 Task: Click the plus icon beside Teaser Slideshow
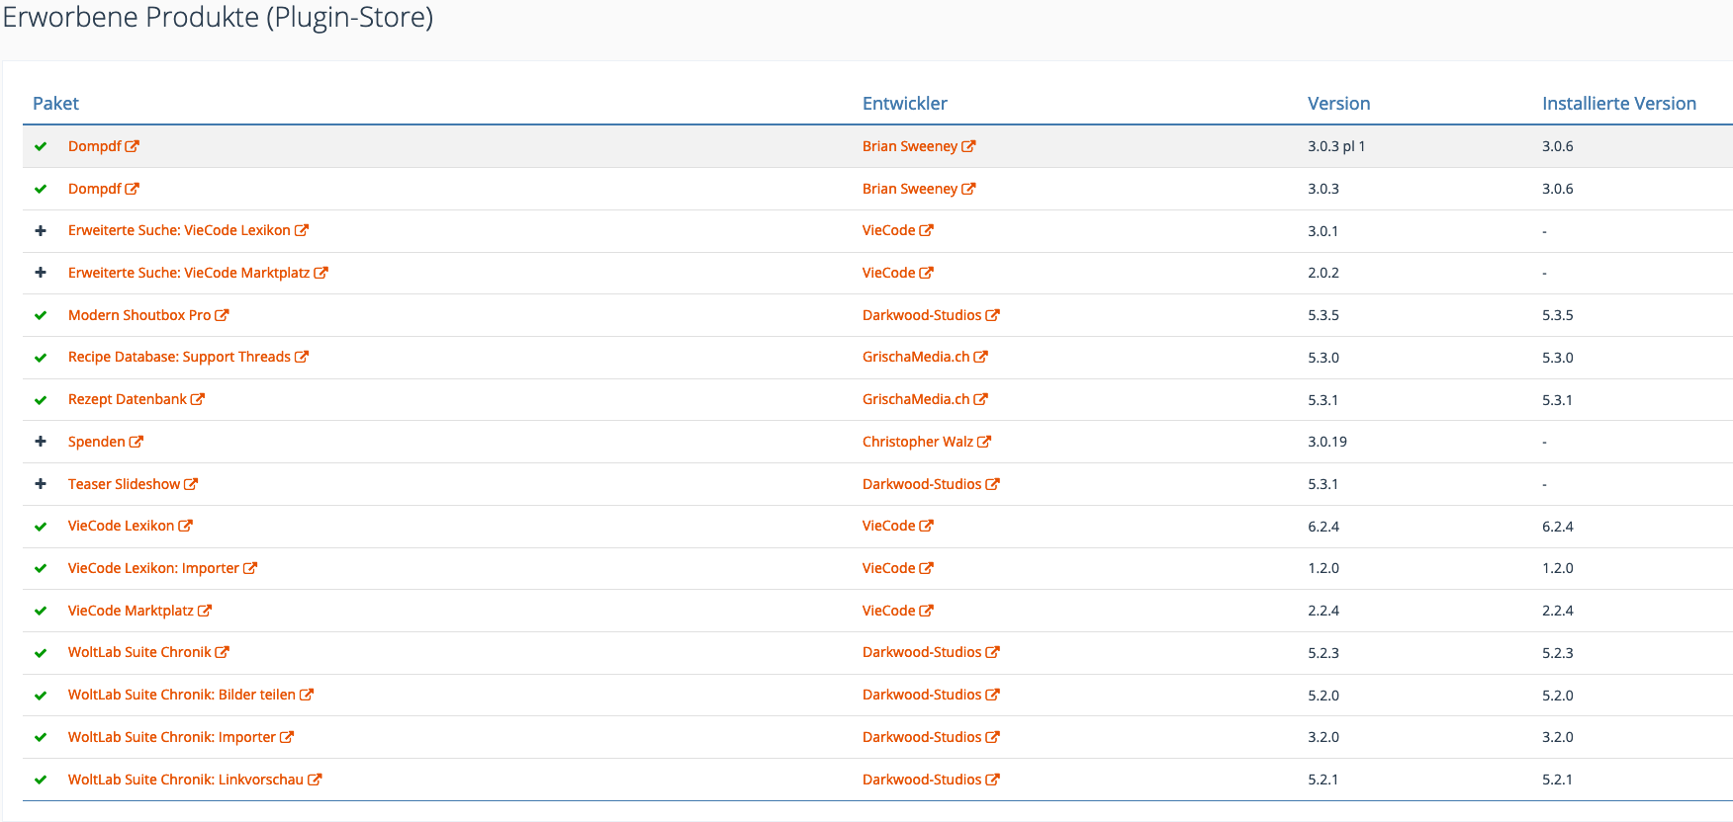pyautogui.click(x=41, y=484)
